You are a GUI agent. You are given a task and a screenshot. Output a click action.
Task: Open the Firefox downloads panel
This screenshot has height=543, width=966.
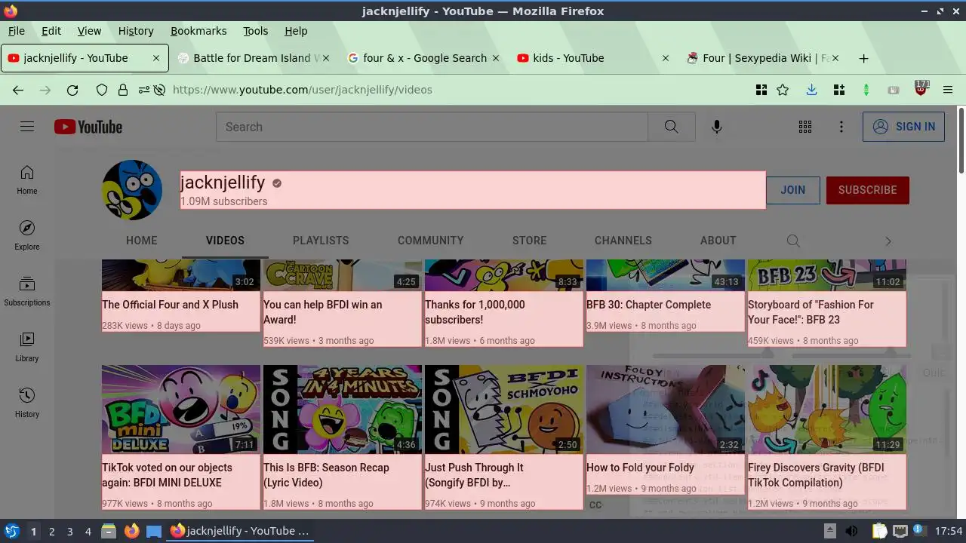811,90
